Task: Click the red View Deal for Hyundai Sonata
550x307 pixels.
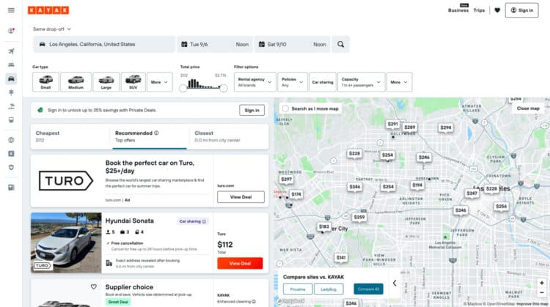Action: pos(240,263)
